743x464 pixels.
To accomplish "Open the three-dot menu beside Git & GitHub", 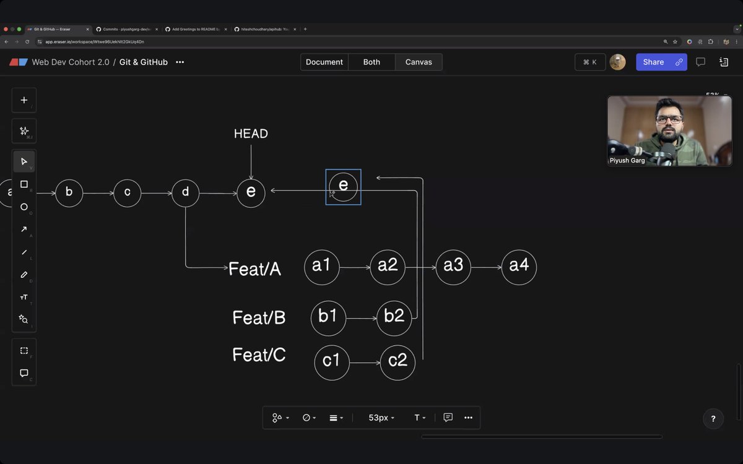I will coord(180,62).
